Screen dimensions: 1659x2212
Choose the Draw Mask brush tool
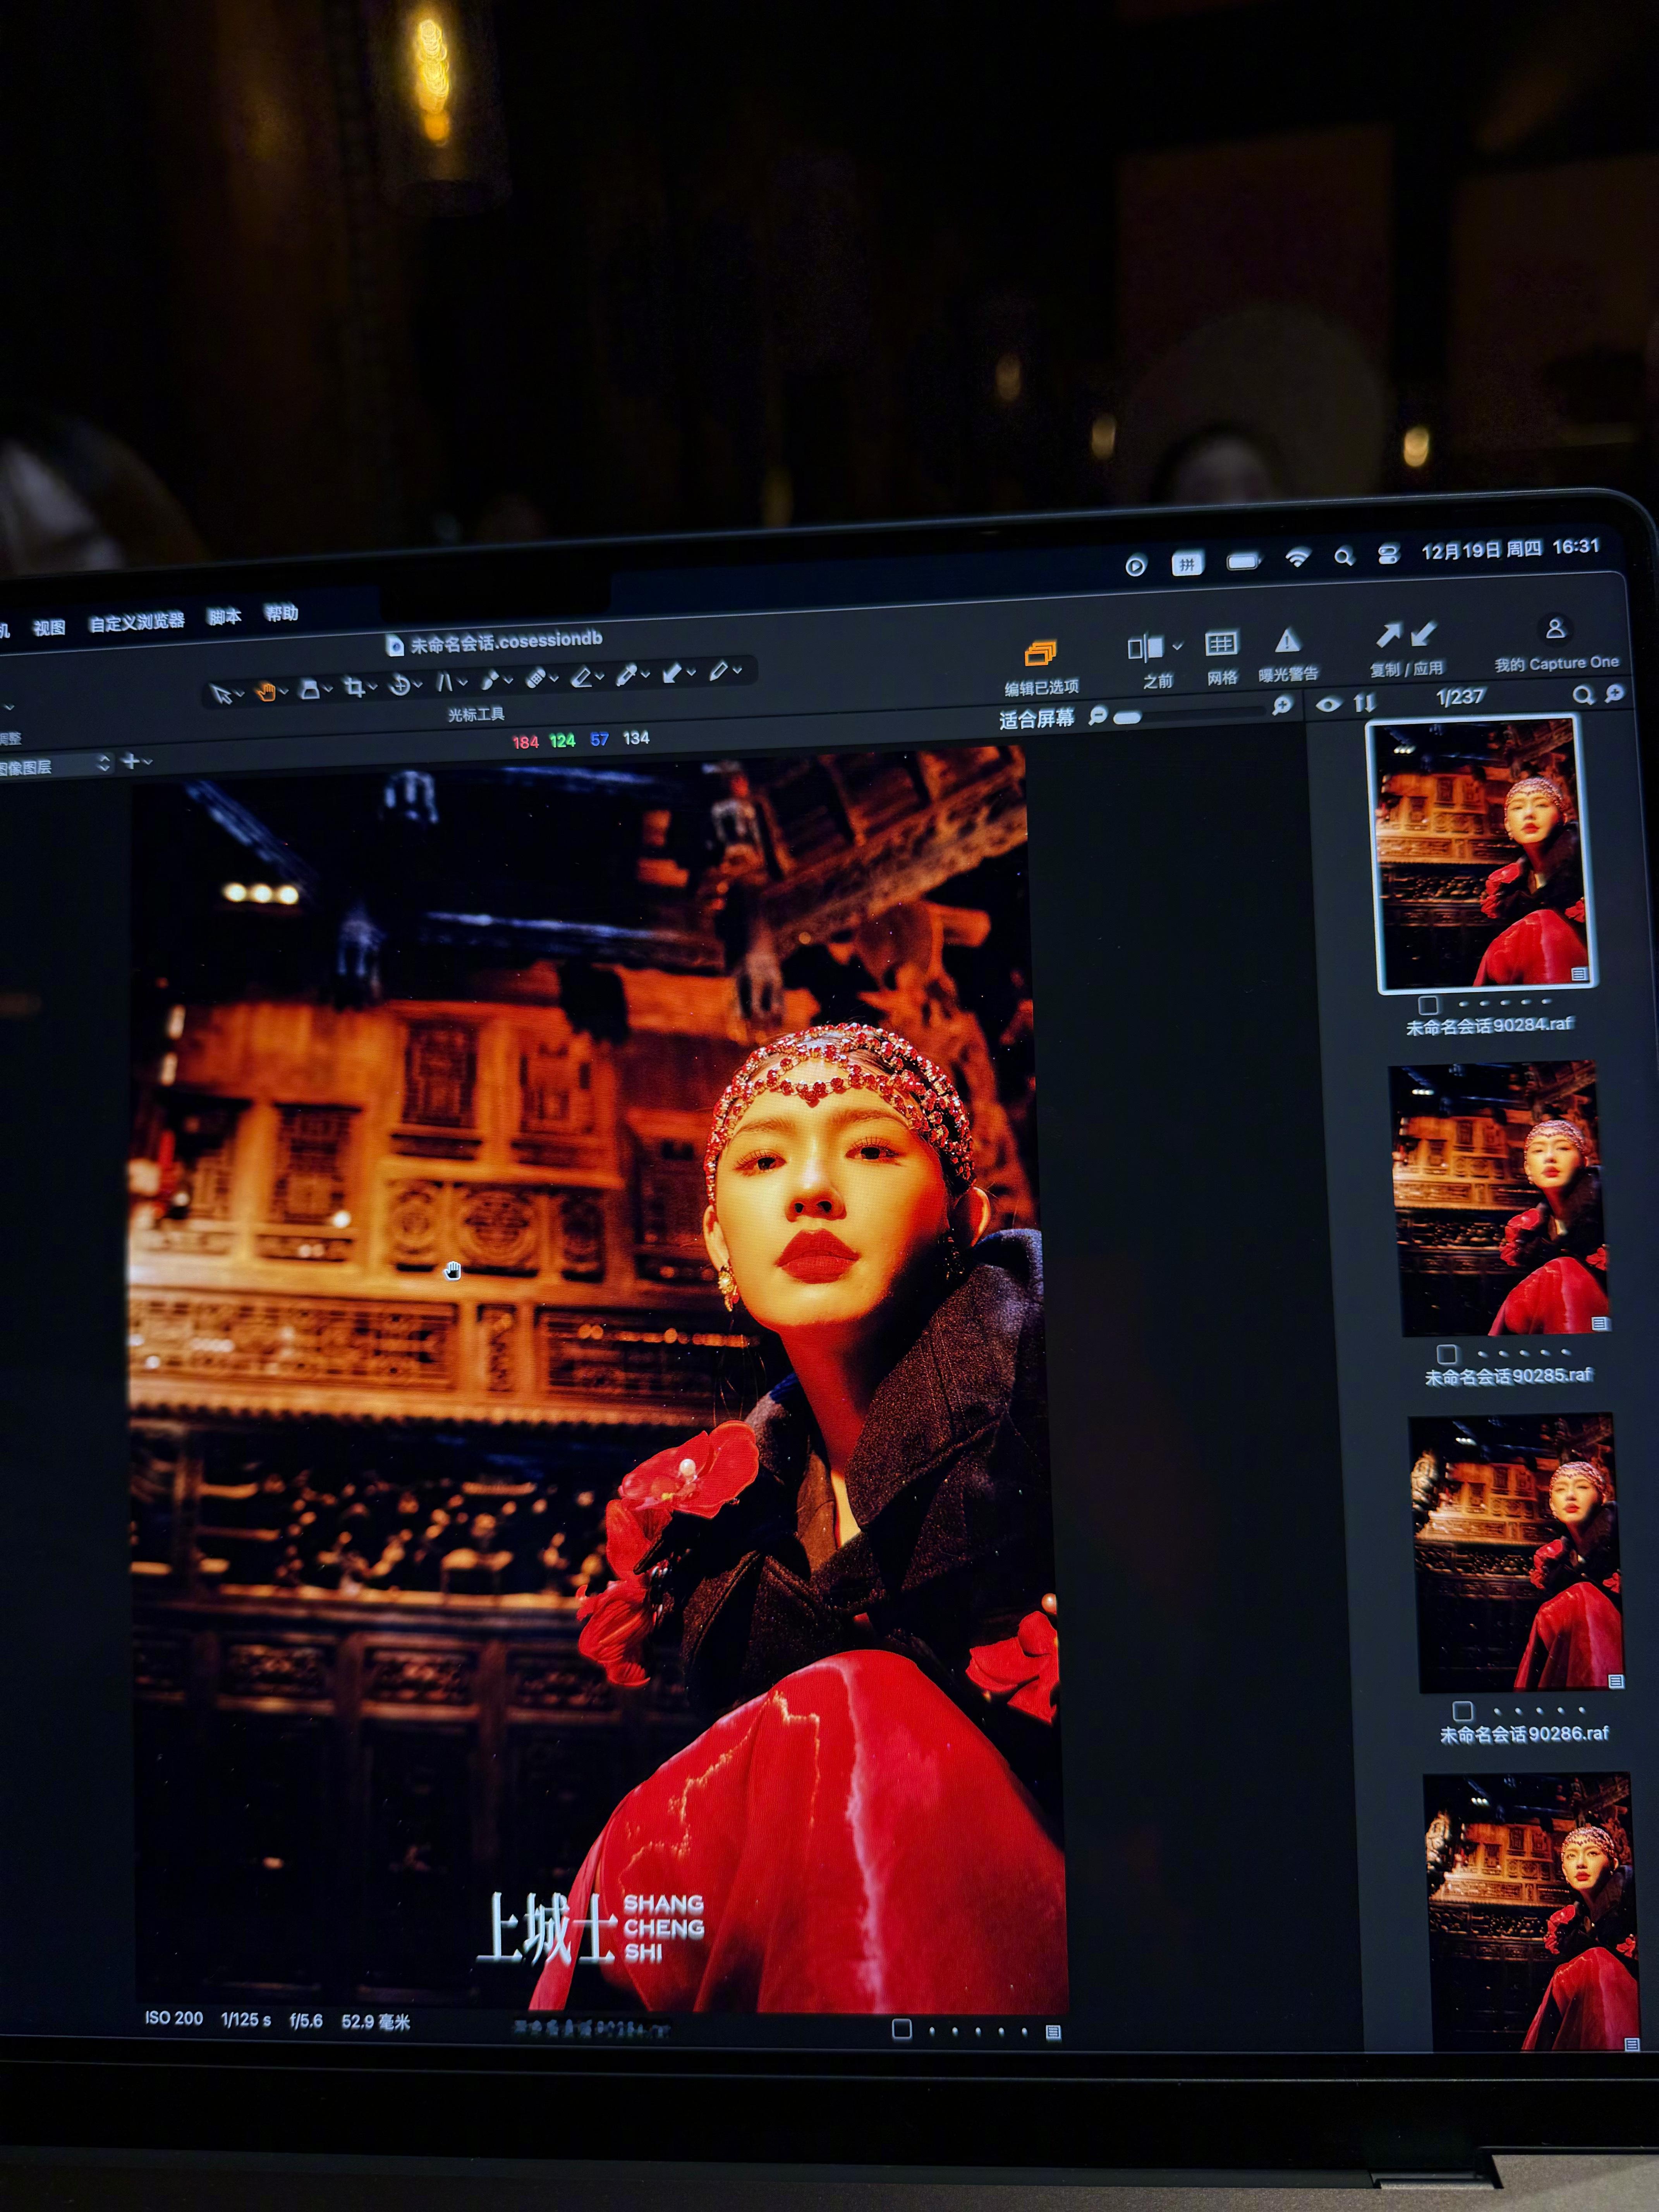point(490,681)
